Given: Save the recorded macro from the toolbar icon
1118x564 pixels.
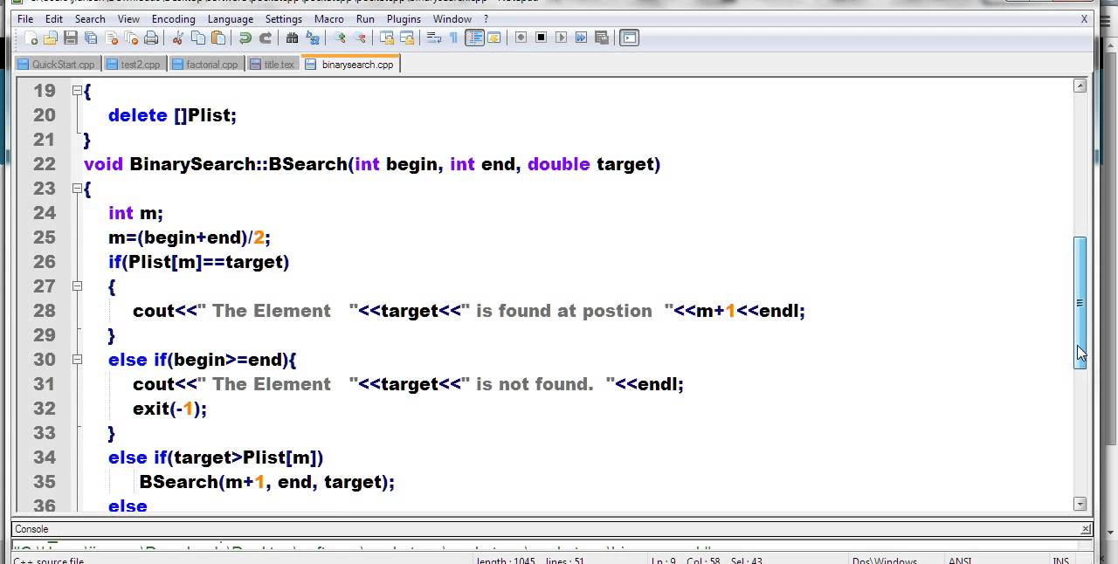Looking at the screenshot, I should 602,38.
